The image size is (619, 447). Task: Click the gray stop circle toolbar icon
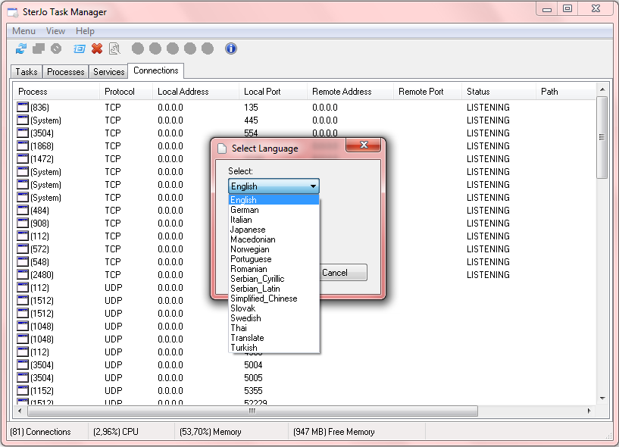tap(56, 48)
